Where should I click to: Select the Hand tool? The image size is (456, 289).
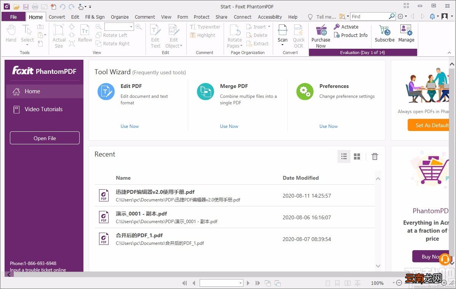click(x=11, y=34)
